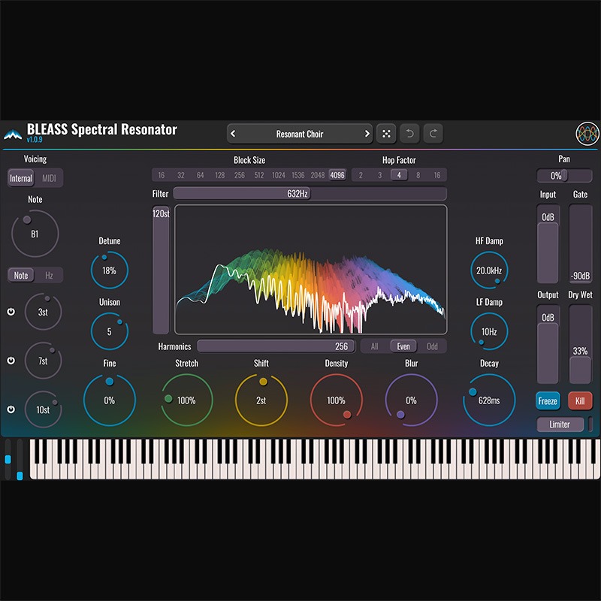This screenshot has height=601, width=601.
Task: Set Block Size to 32
Action: point(181,175)
